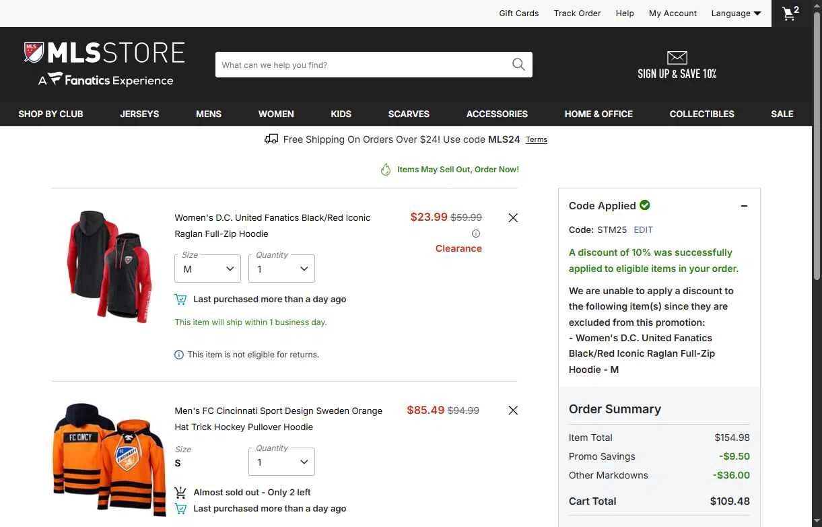Viewport: 822px width, 527px height.
Task: Remove the D.C. United hoodie from cart
Action: click(x=513, y=217)
